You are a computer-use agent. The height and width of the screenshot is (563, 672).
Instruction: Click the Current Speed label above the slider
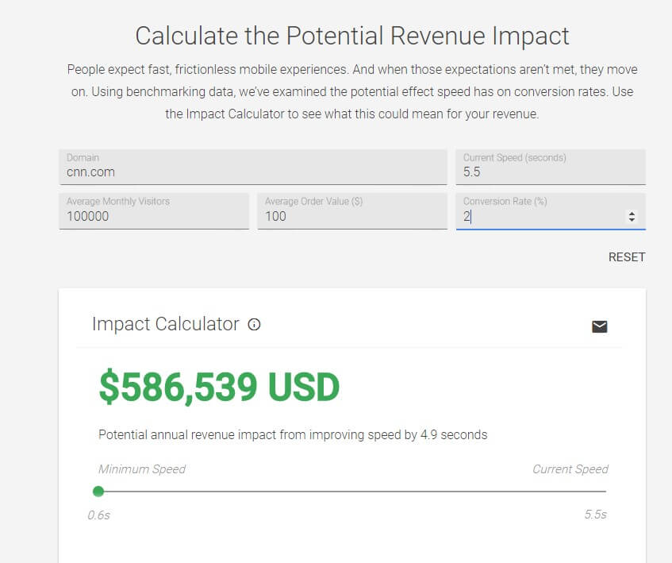pyautogui.click(x=570, y=469)
